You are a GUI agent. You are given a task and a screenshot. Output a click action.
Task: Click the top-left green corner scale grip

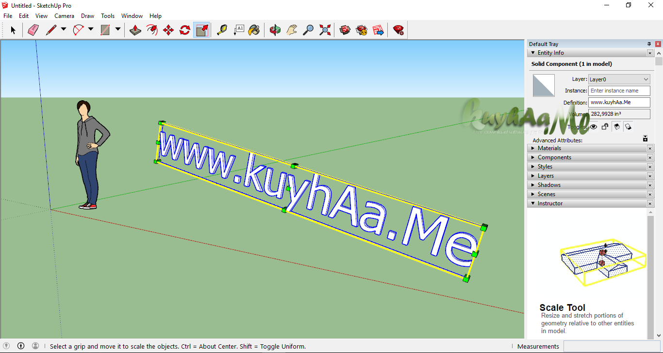click(x=162, y=123)
